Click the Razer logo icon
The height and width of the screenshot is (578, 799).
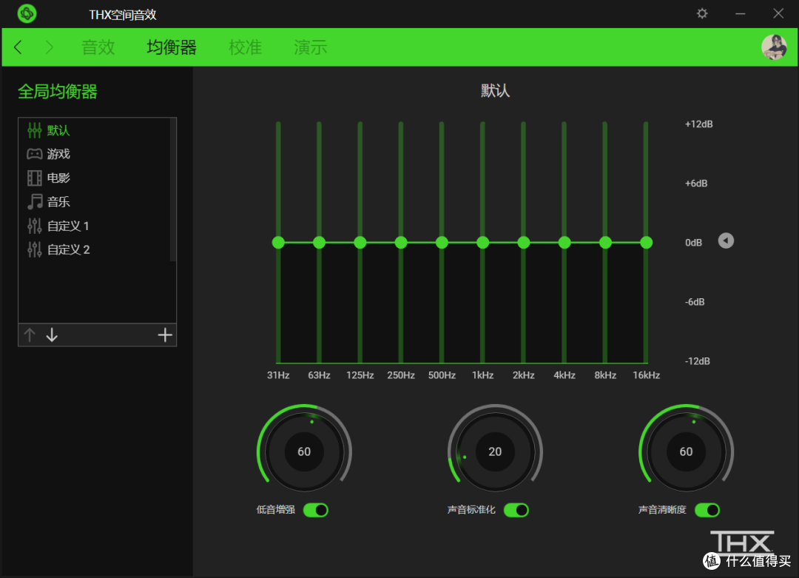click(x=27, y=14)
